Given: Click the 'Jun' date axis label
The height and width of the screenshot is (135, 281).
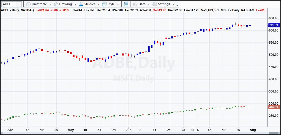Looking at the screenshot, I should (129, 130).
